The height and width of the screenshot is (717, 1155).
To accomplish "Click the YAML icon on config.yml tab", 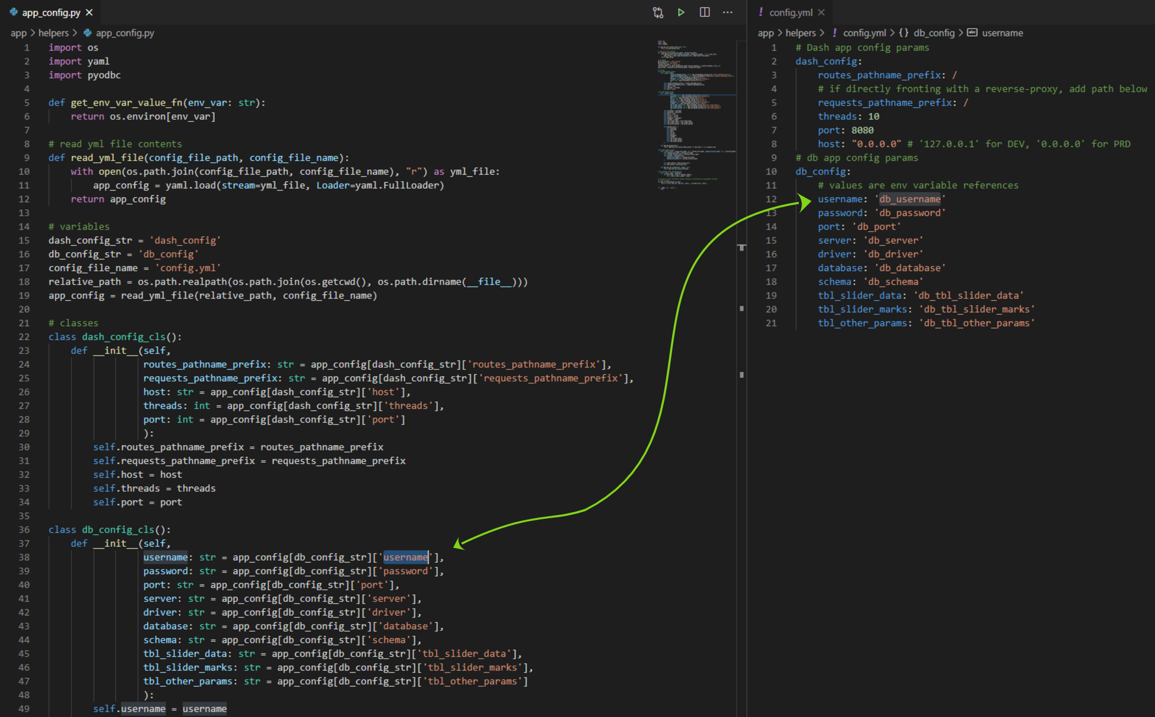I will point(761,12).
